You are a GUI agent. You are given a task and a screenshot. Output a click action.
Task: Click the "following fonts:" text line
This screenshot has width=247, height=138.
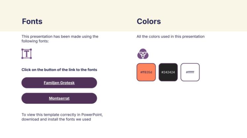click(x=35, y=41)
